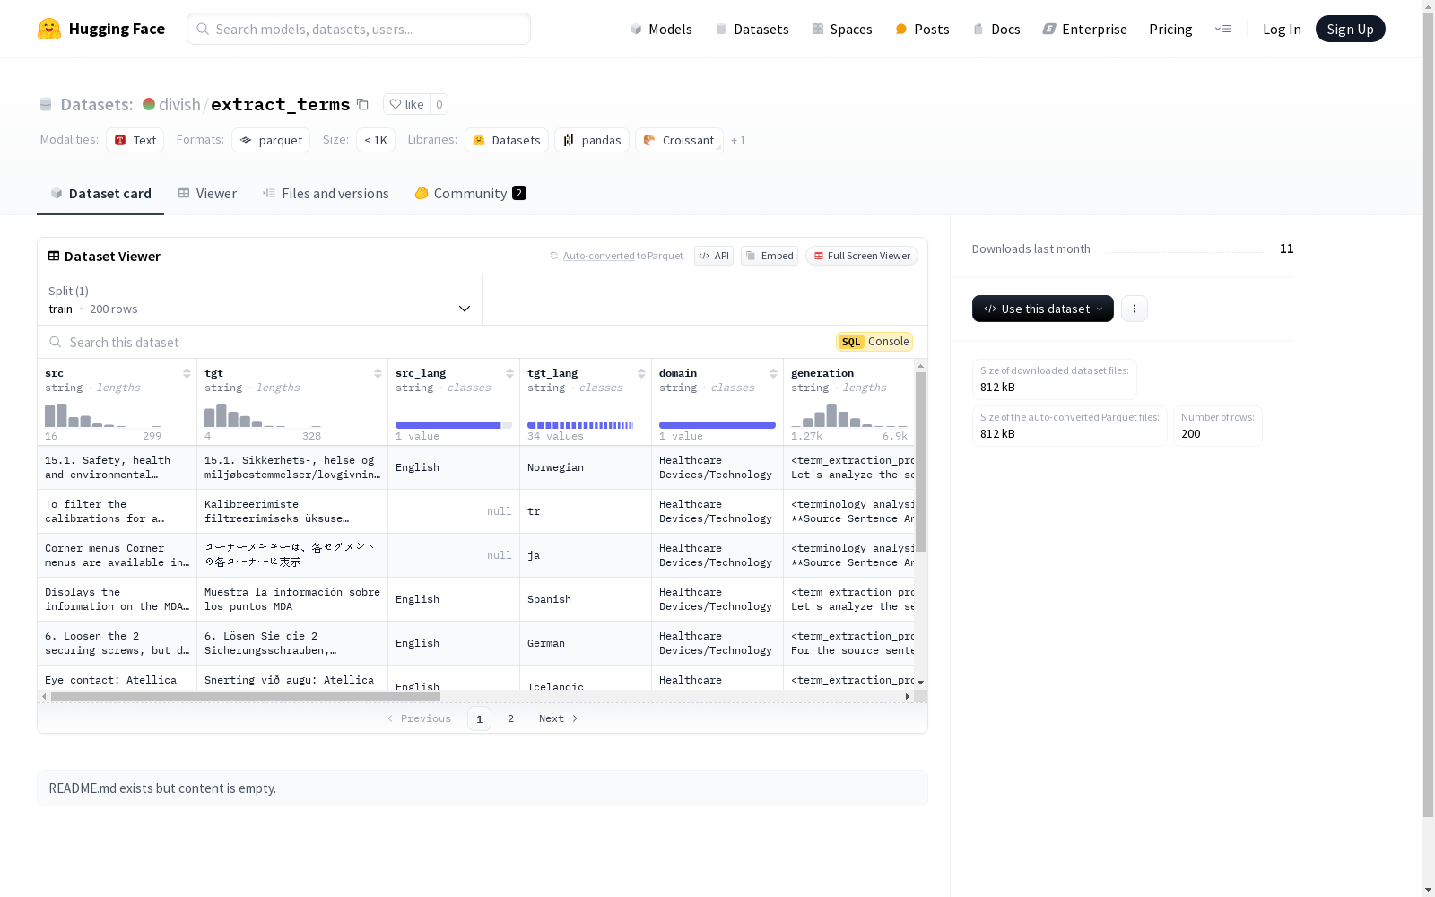Viewport: 1435px width, 897px height.
Task: Open the API button
Action: click(714, 256)
